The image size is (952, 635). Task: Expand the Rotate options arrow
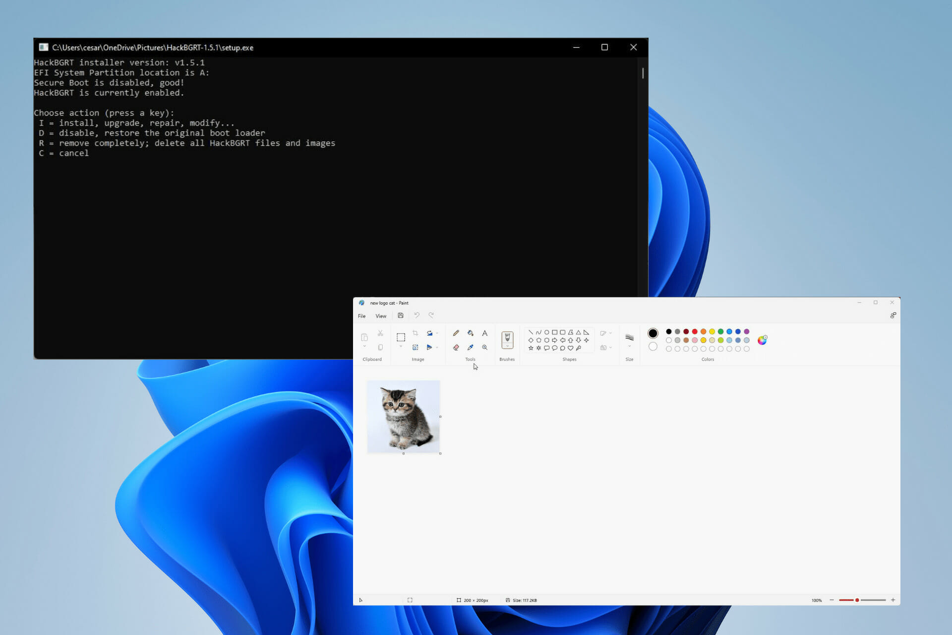437,333
